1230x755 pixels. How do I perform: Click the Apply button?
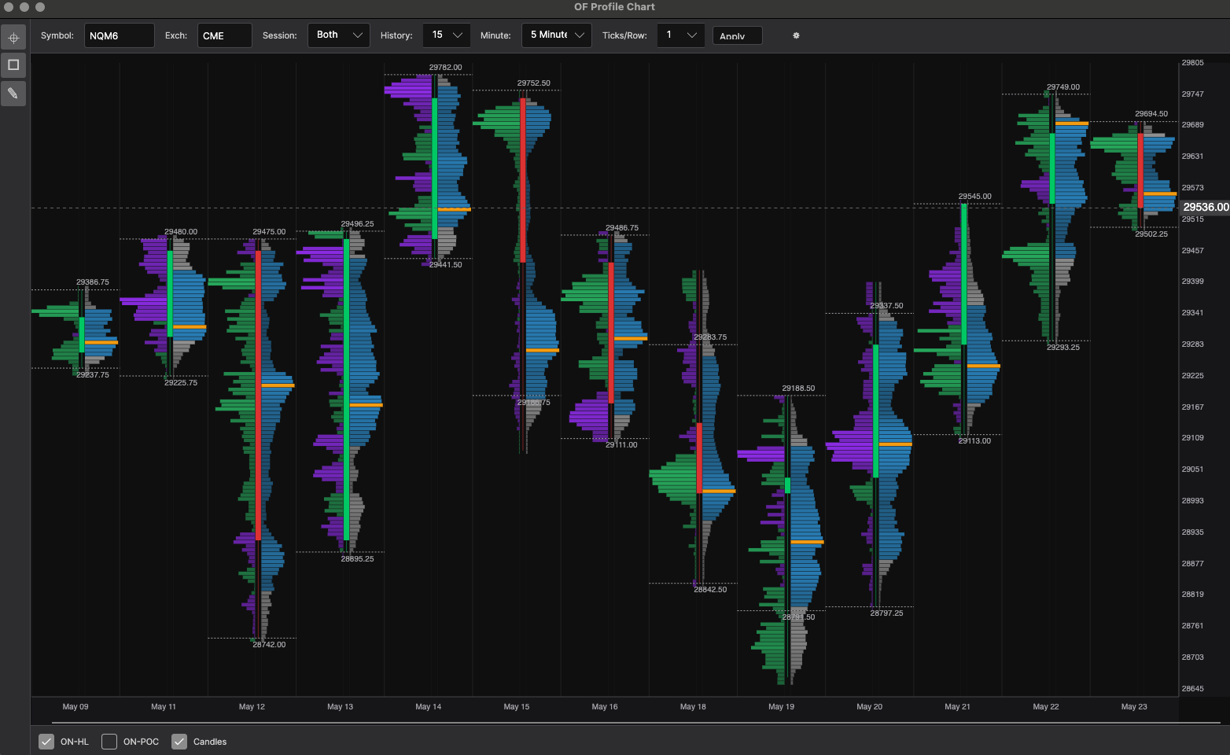pos(737,35)
